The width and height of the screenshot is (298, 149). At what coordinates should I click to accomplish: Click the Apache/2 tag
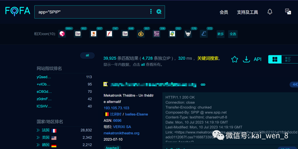point(112,147)
